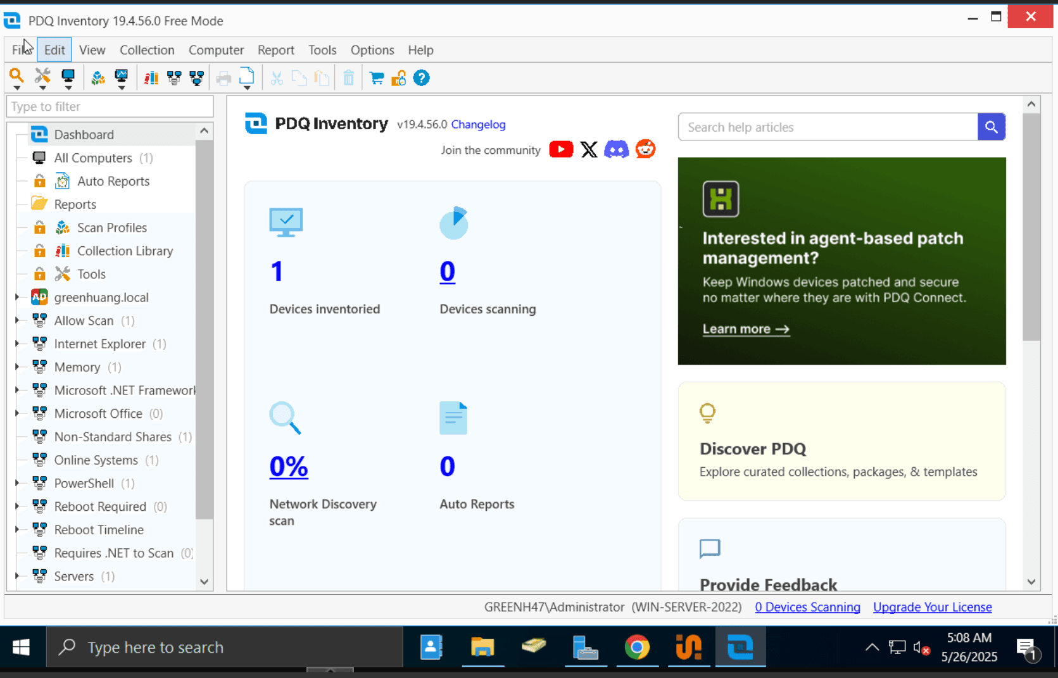Open Collection Library books toolbar icon
This screenshot has width=1058, height=678.
coord(151,78)
